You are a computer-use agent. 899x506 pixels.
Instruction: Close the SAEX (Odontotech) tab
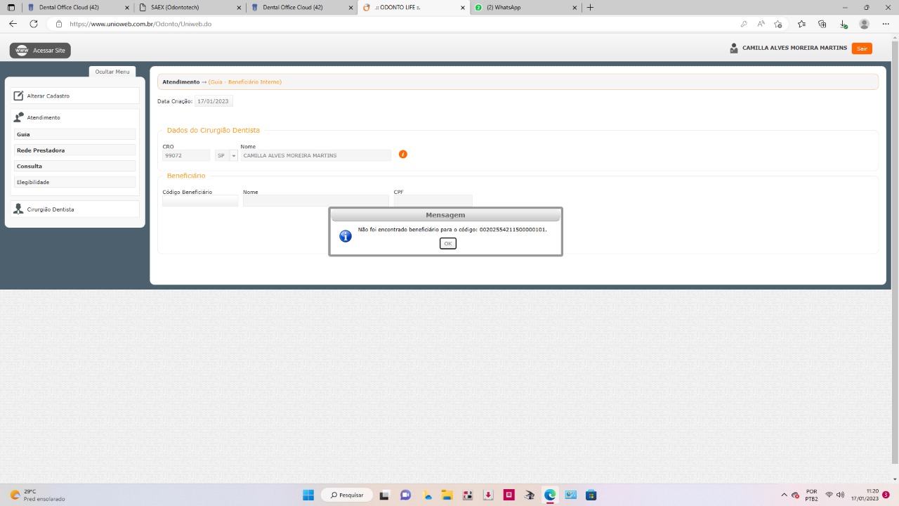tap(238, 8)
